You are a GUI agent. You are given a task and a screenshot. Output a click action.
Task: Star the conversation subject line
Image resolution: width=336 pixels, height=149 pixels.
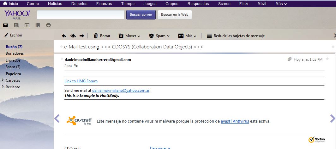click(333, 47)
